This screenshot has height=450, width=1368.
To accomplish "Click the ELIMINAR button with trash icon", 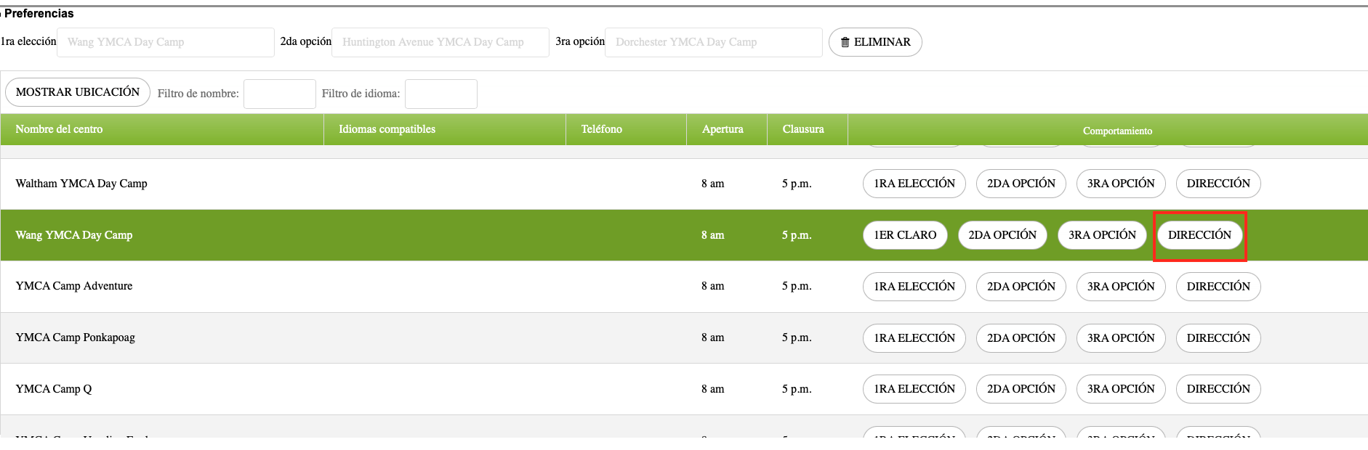I will tap(875, 42).
